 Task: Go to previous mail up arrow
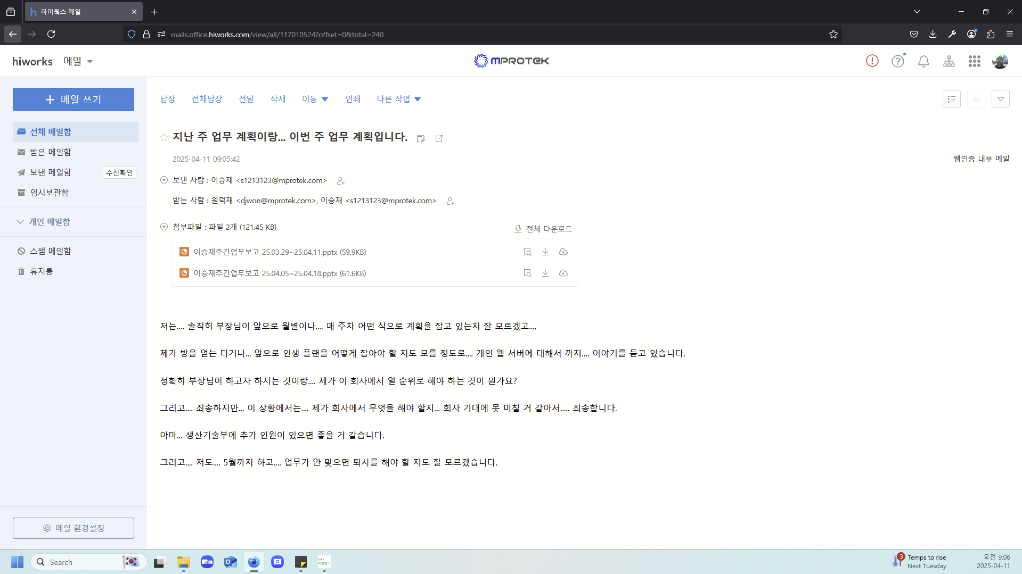point(976,99)
